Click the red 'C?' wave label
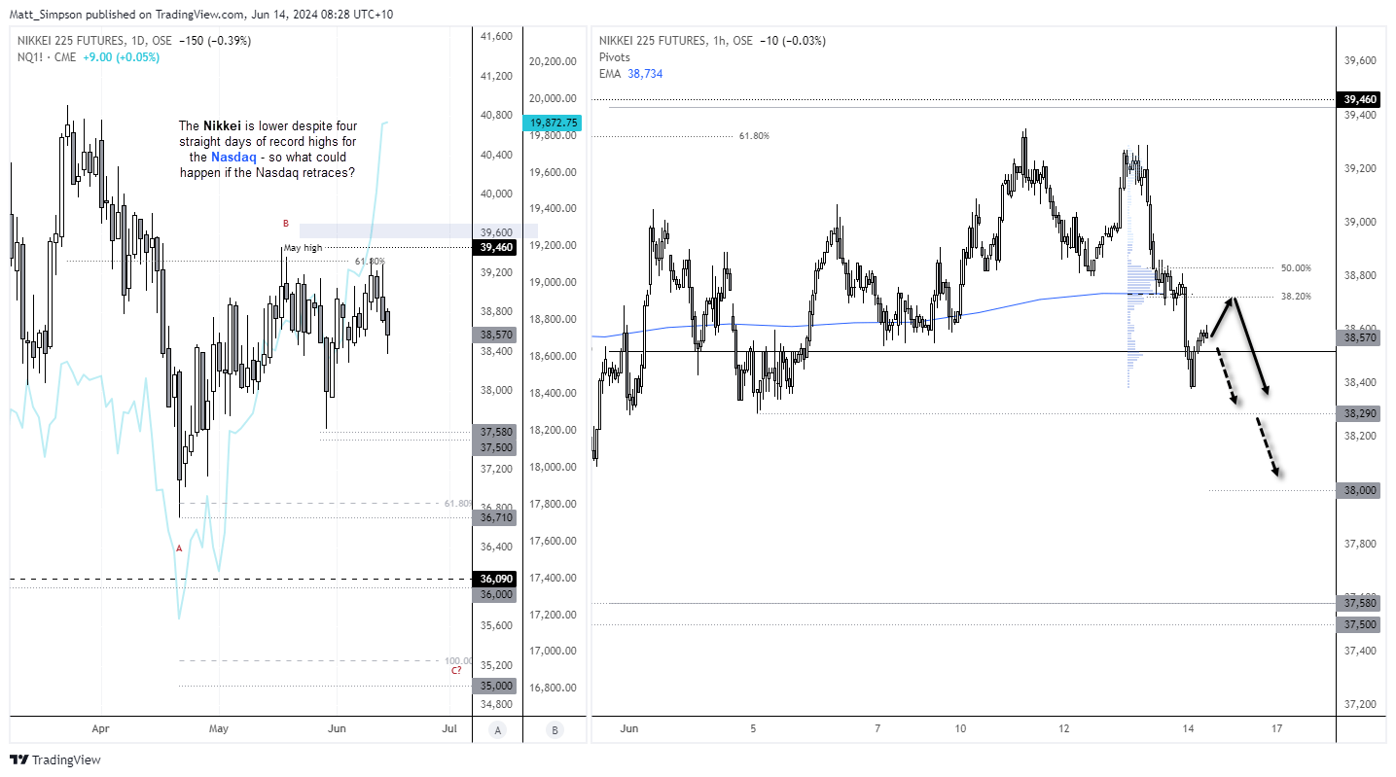1396x777 pixels. point(456,671)
